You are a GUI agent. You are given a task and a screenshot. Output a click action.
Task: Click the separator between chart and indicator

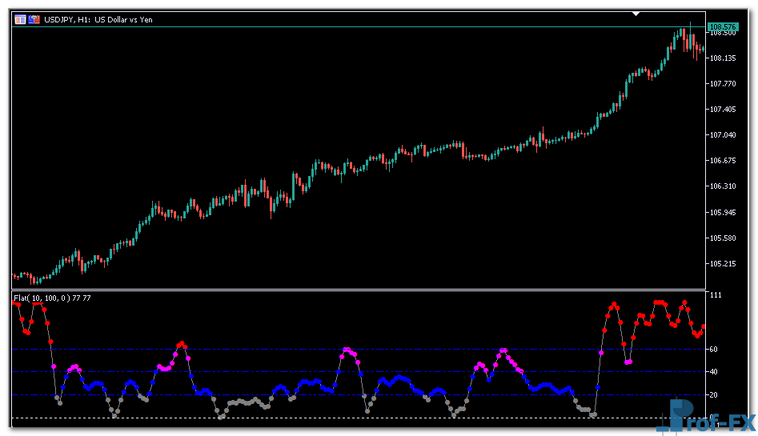359,290
